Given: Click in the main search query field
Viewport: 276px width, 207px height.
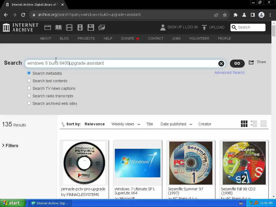Looking at the screenshot, I should click(x=125, y=64).
